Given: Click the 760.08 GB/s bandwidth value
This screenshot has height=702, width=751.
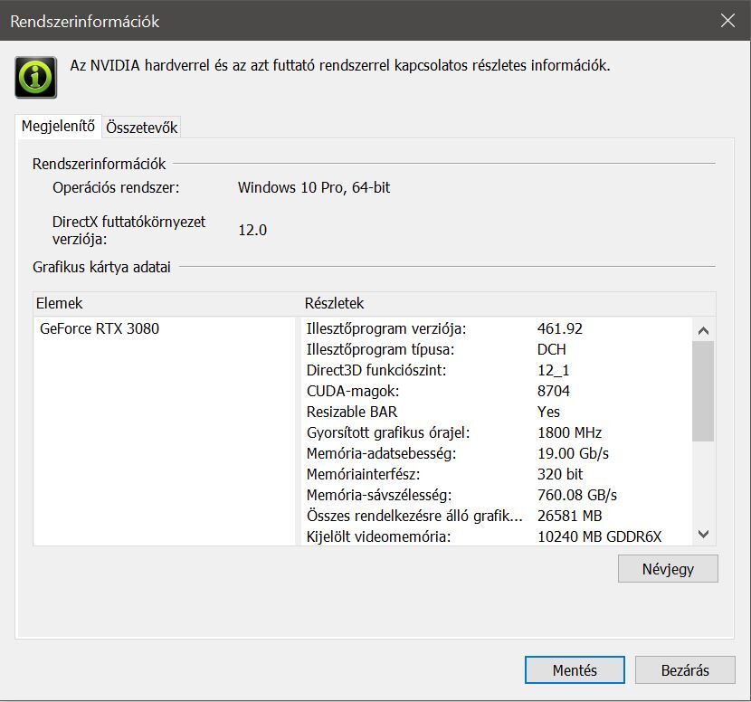Looking at the screenshot, I should coord(577,495).
